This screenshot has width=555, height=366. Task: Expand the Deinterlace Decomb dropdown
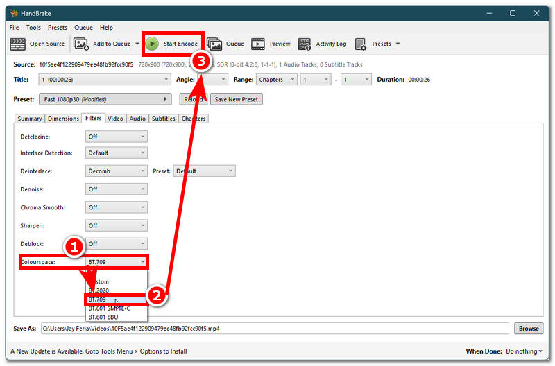pyautogui.click(x=116, y=171)
